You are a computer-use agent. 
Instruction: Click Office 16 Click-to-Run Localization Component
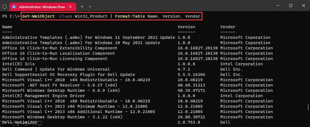(x=58, y=53)
